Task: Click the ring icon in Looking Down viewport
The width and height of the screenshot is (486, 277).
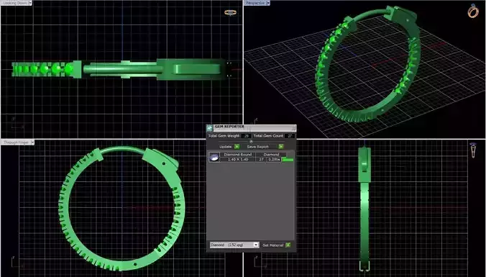Action: [x=230, y=12]
